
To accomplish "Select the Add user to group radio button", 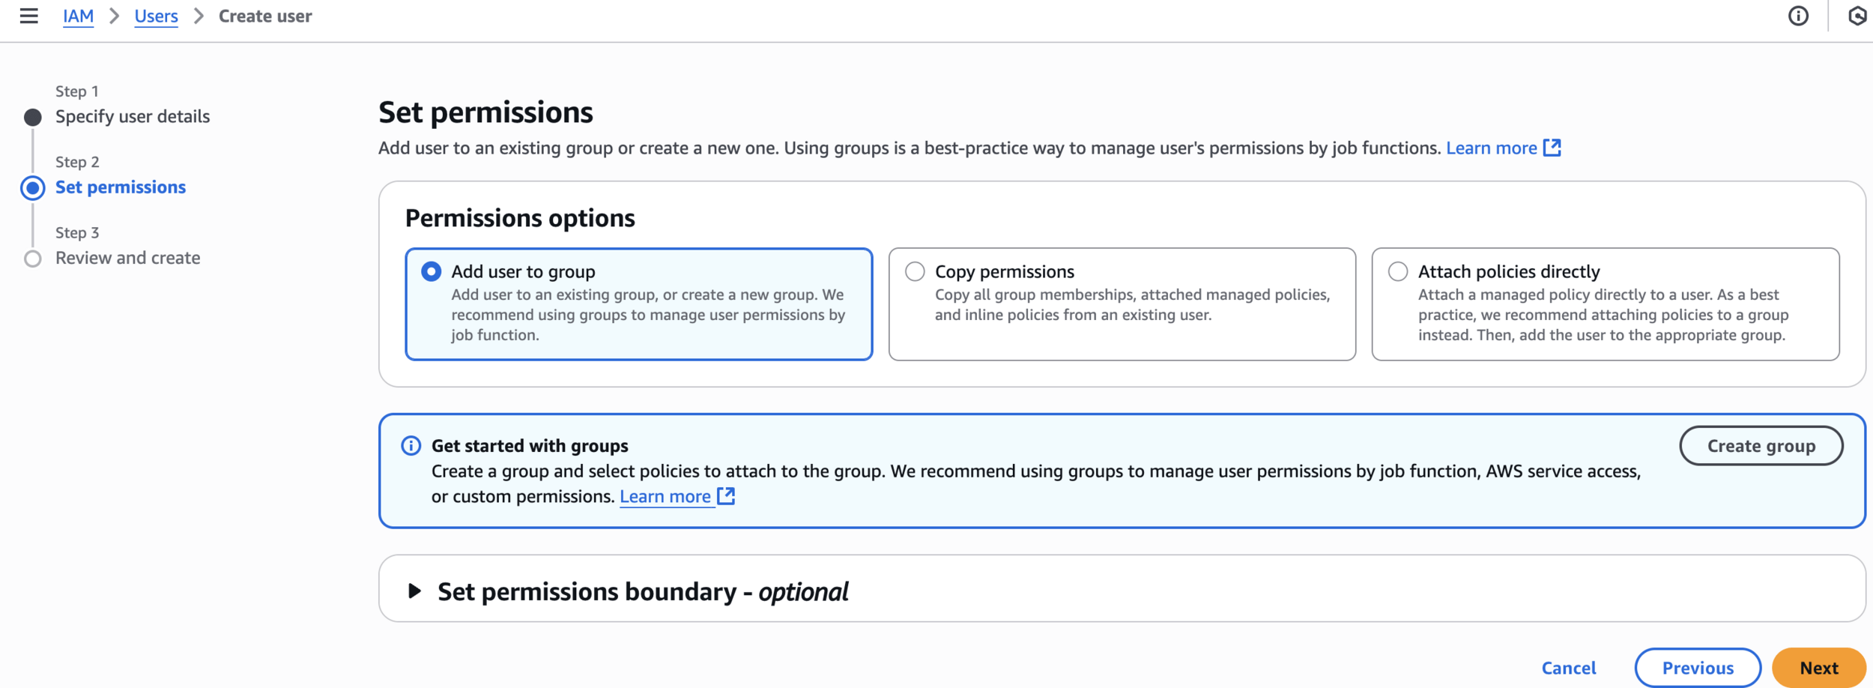I will [x=432, y=271].
